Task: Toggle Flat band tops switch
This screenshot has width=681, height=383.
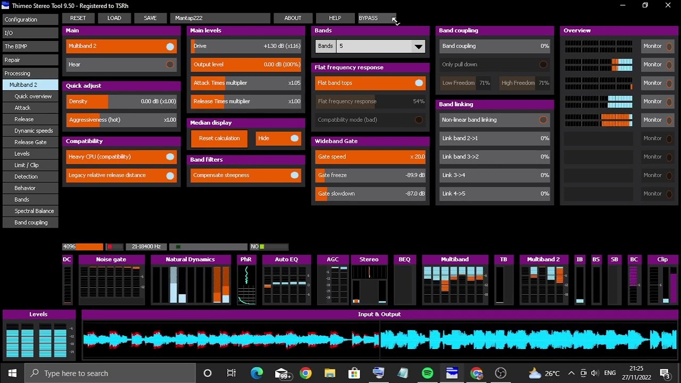Action: coord(419,83)
